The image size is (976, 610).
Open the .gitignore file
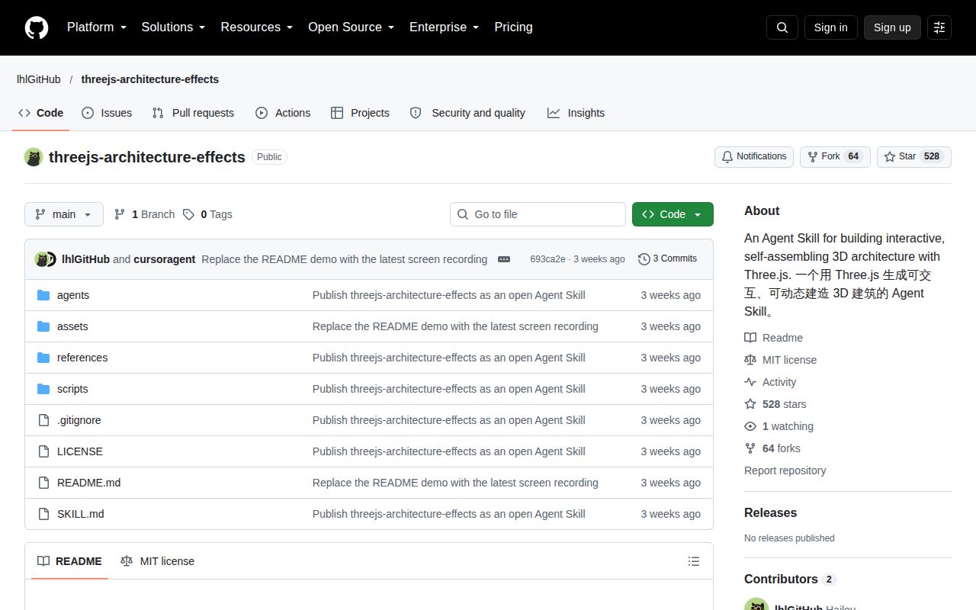tap(79, 420)
